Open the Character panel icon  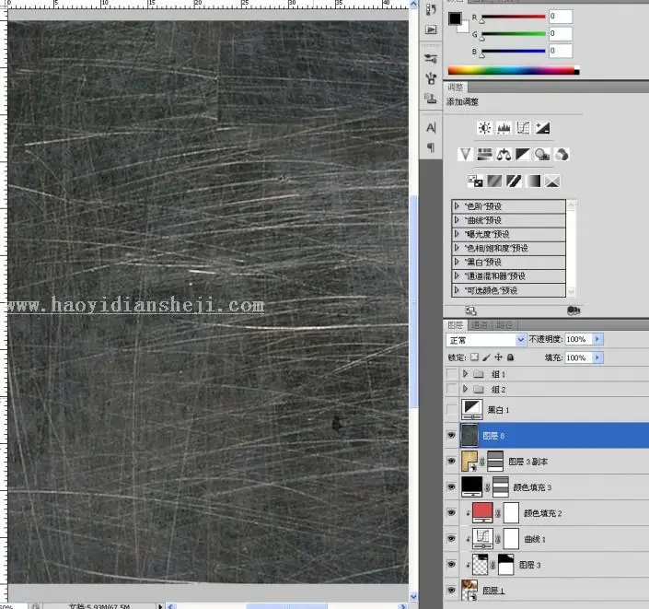click(431, 127)
